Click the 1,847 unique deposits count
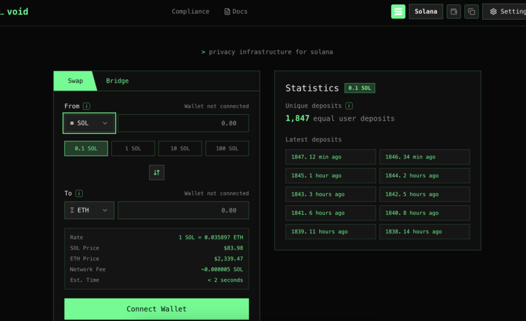 [297, 118]
